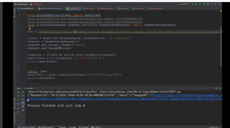Restore layout icon in Run panel

coord(18,104)
